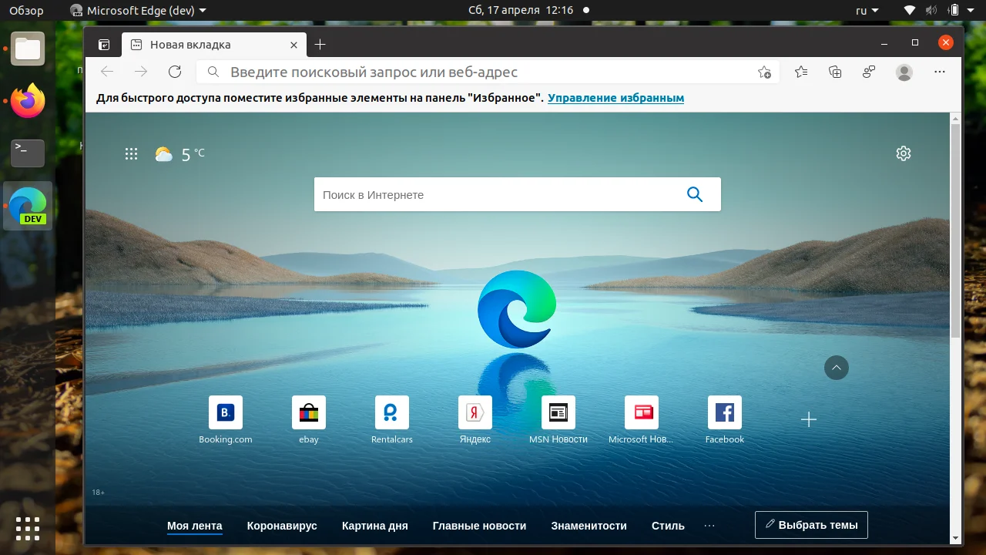The height and width of the screenshot is (555, 986).
Task: Refresh the page with the reload icon
Action: click(175, 71)
